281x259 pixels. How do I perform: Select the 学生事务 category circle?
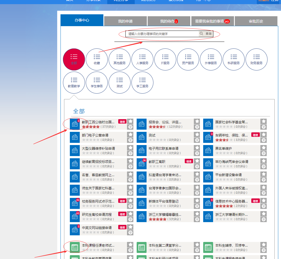tap(97, 83)
